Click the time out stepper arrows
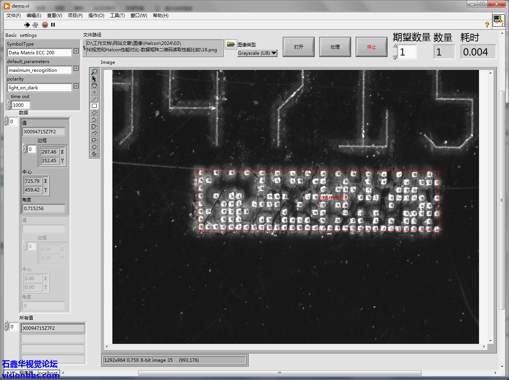 coord(8,105)
